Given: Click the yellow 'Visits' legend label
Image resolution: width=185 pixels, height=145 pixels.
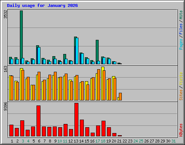Looking at the screenshot, I should coord(181,79).
